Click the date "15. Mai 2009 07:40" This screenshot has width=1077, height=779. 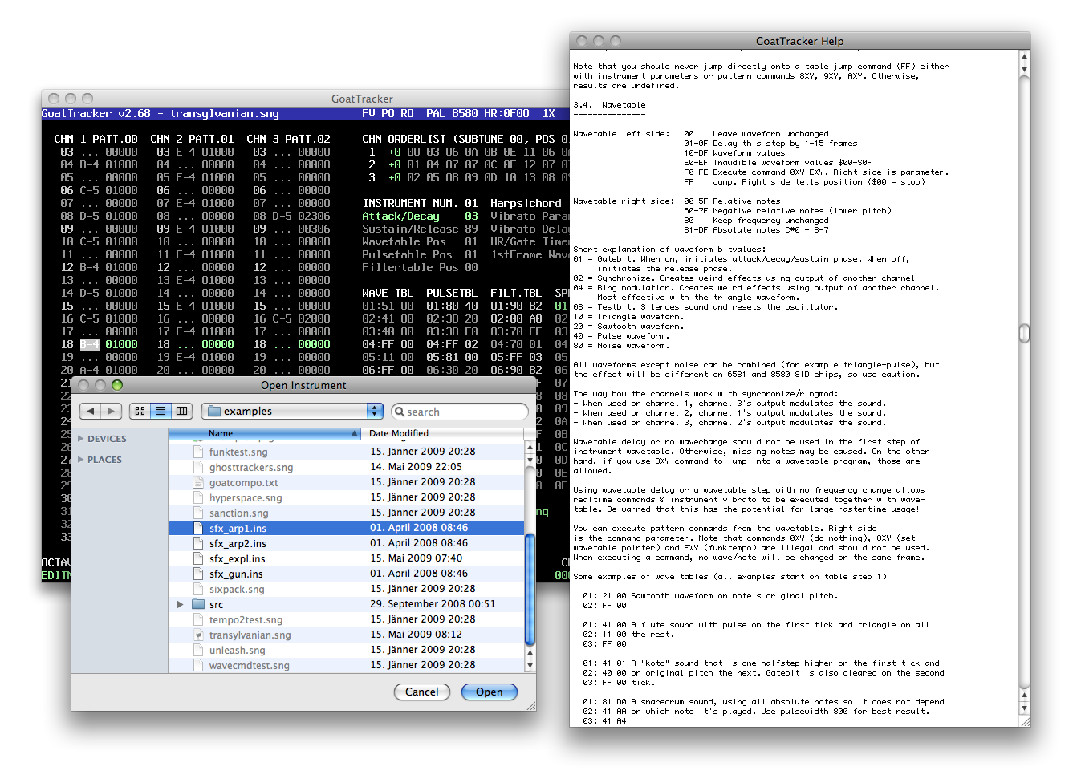click(x=416, y=558)
